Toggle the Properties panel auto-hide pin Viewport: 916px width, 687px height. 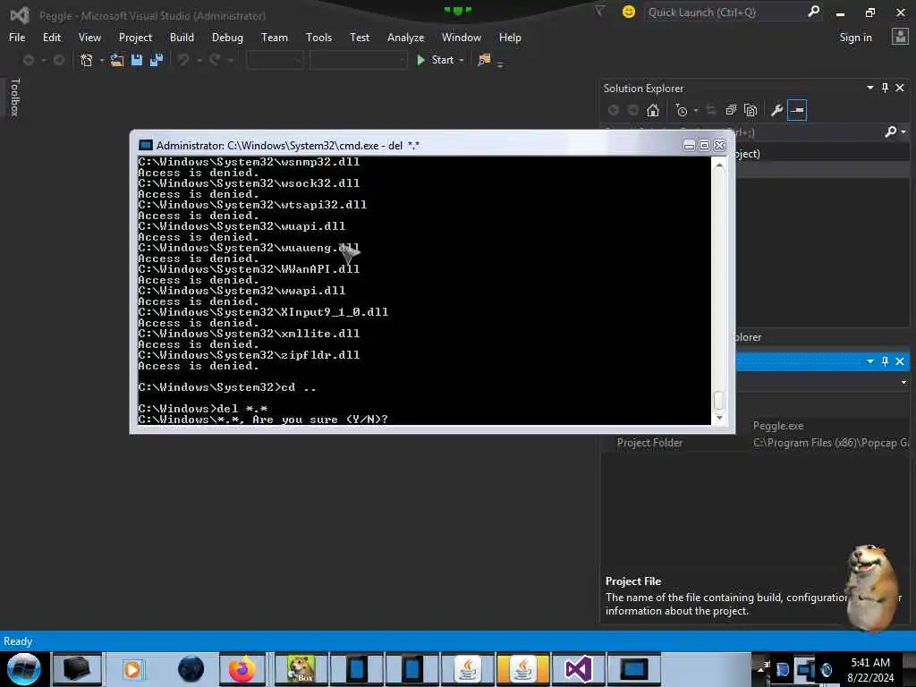(x=885, y=361)
